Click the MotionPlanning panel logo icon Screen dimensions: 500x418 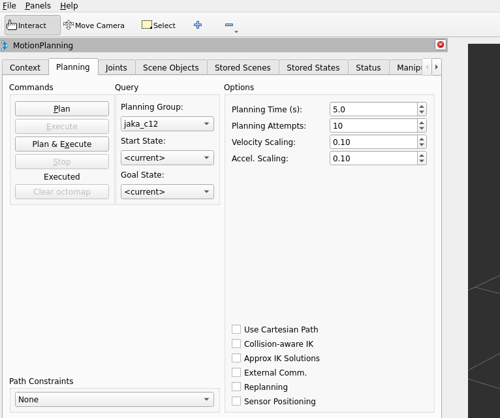[x=5, y=46]
